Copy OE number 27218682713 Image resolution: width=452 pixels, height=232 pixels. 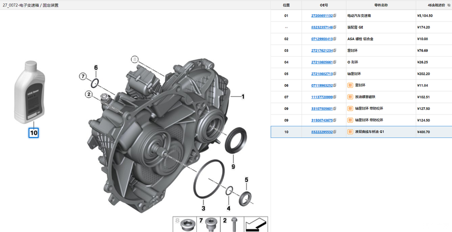click(335, 74)
